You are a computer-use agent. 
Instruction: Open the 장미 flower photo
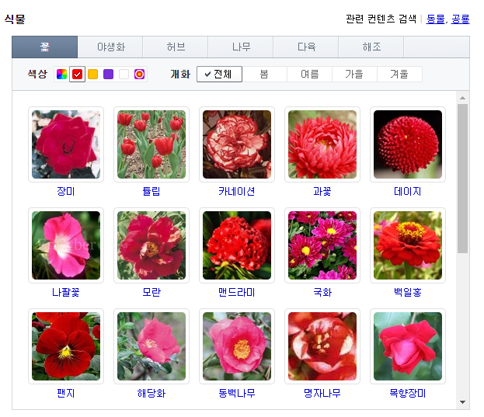66,144
